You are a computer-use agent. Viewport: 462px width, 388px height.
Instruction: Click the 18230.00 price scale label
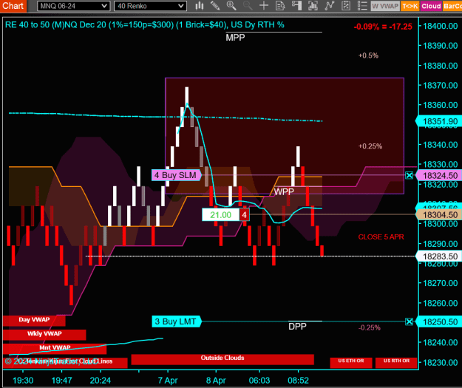pyautogui.click(x=441, y=362)
